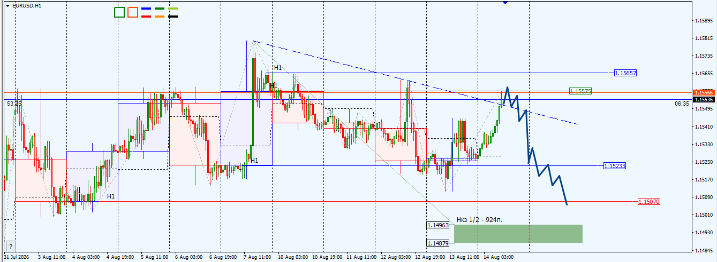The image size is (717, 262).
Task: Select the 1.15233 blue level label
Action: pyautogui.click(x=615, y=166)
